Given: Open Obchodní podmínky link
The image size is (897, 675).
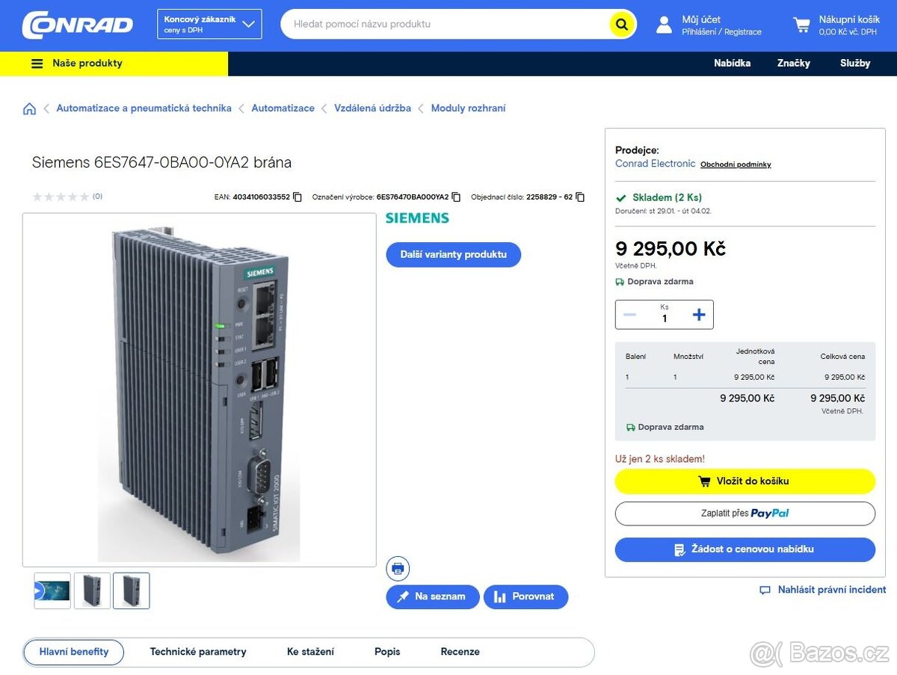Looking at the screenshot, I should coord(736,164).
